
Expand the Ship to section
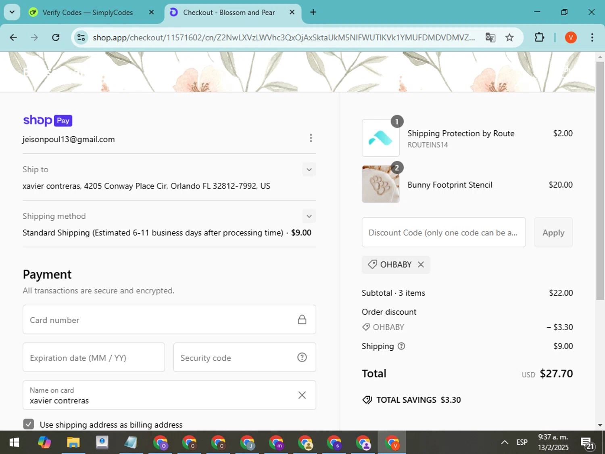point(309,169)
